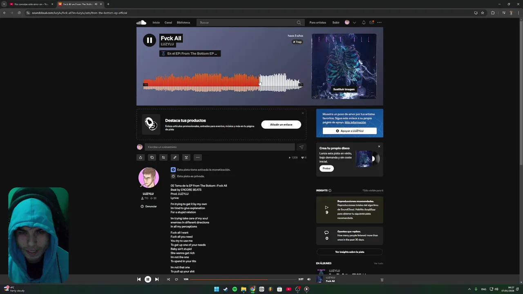Screen dimensions: 523x294
Task: Dismiss the Destaca tus productos banner
Action: 303,113
